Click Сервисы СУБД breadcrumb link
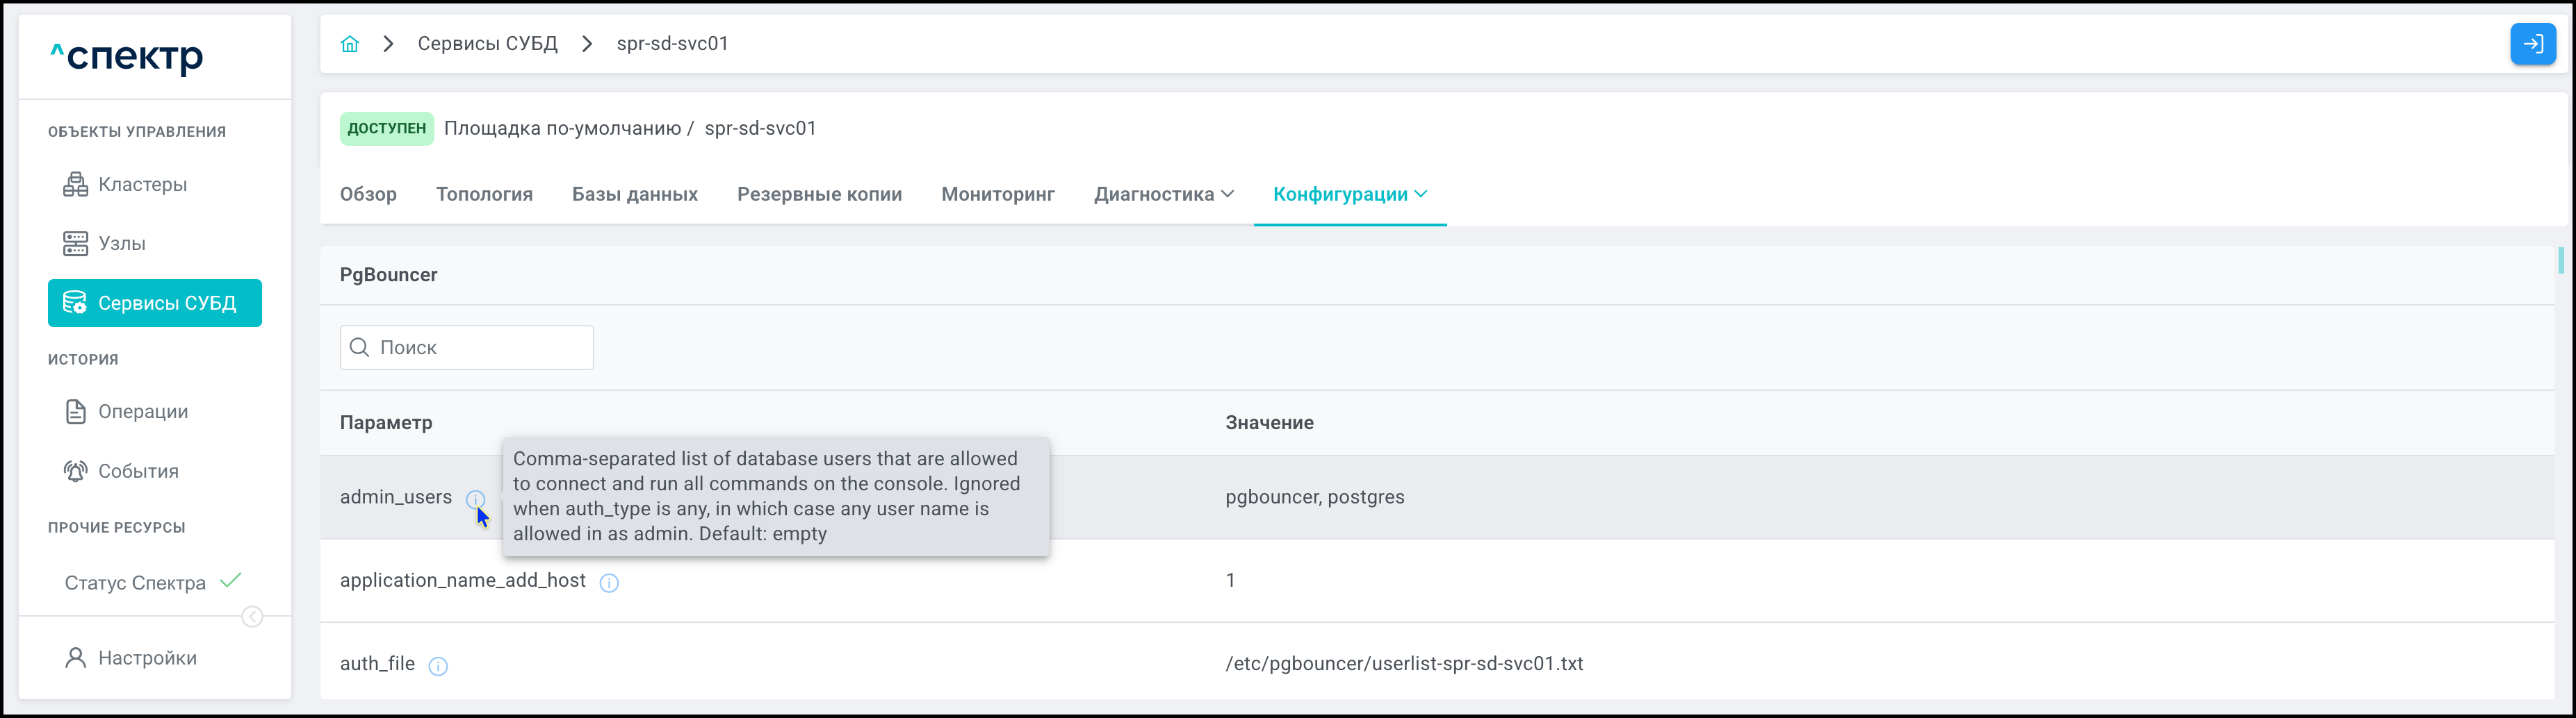Screen dimensions: 2576x718 click(487, 44)
